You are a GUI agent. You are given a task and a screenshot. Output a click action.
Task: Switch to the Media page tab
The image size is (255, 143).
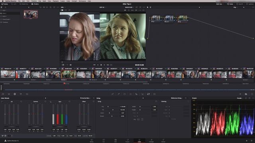point(92,141)
